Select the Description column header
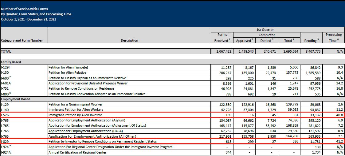The width and height of the screenshot is (345, 156). 129,40
